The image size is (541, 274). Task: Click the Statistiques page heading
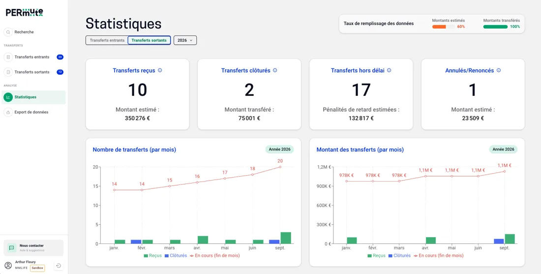click(123, 24)
